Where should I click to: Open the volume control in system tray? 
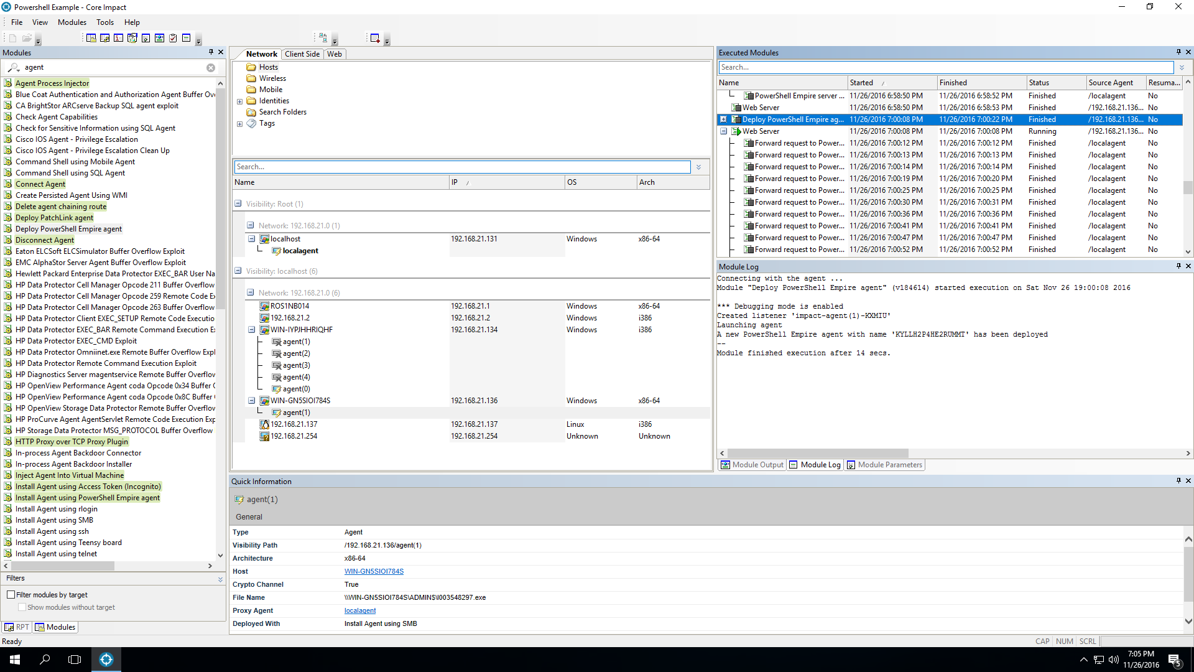pos(1114,660)
